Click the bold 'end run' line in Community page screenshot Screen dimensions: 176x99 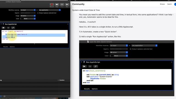click(86, 82)
